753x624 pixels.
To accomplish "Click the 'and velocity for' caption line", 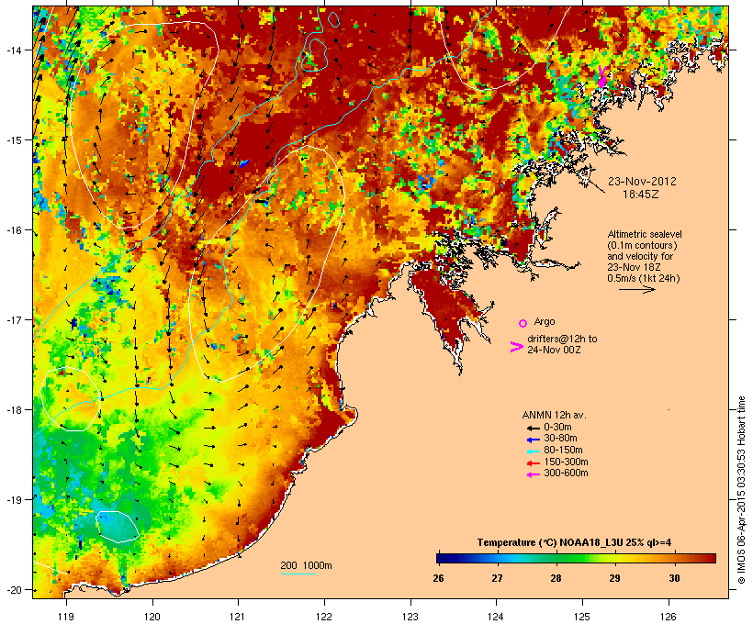I will point(640,256).
